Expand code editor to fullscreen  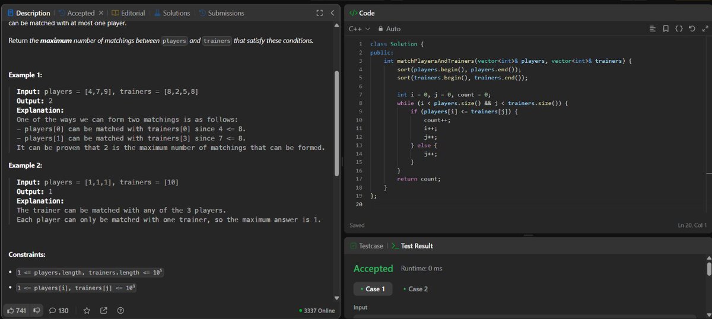pos(705,28)
